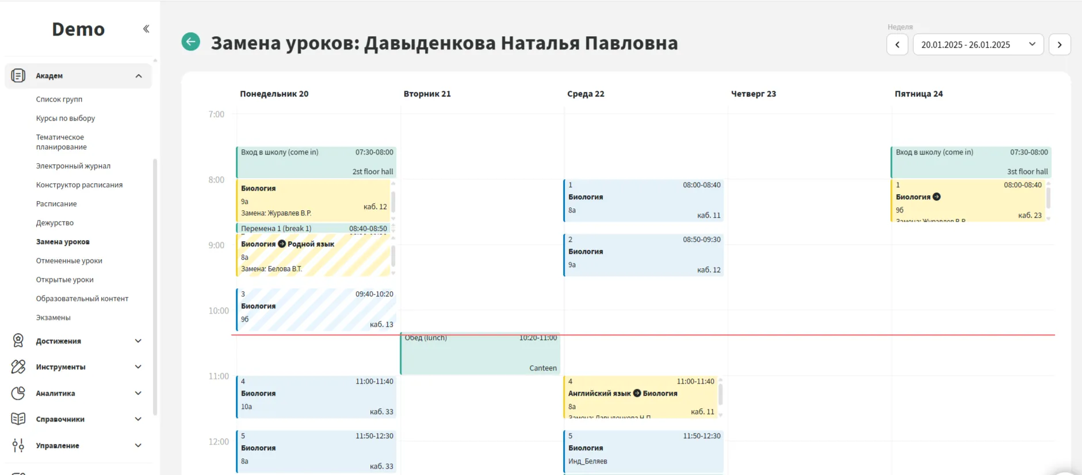Go to the previous week
This screenshot has height=475, width=1082.
pyautogui.click(x=897, y=45)
